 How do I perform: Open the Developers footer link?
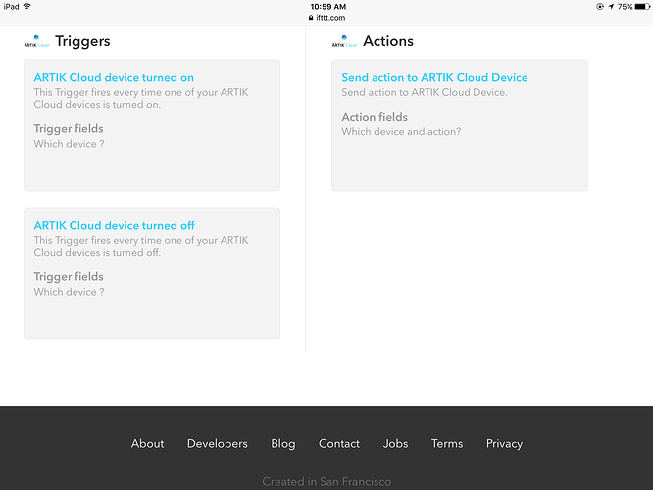218,444
